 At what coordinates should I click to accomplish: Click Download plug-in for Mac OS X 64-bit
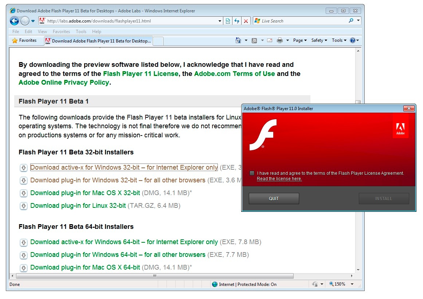click(85, 267)
